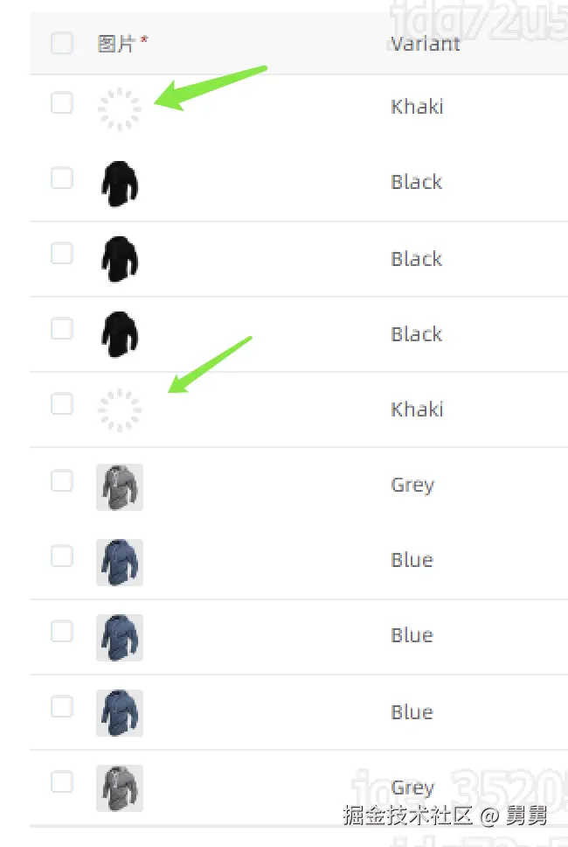Viewport: 568px width, 847px height.
Task: Click the Variant column header
Action: coord(425,44)
